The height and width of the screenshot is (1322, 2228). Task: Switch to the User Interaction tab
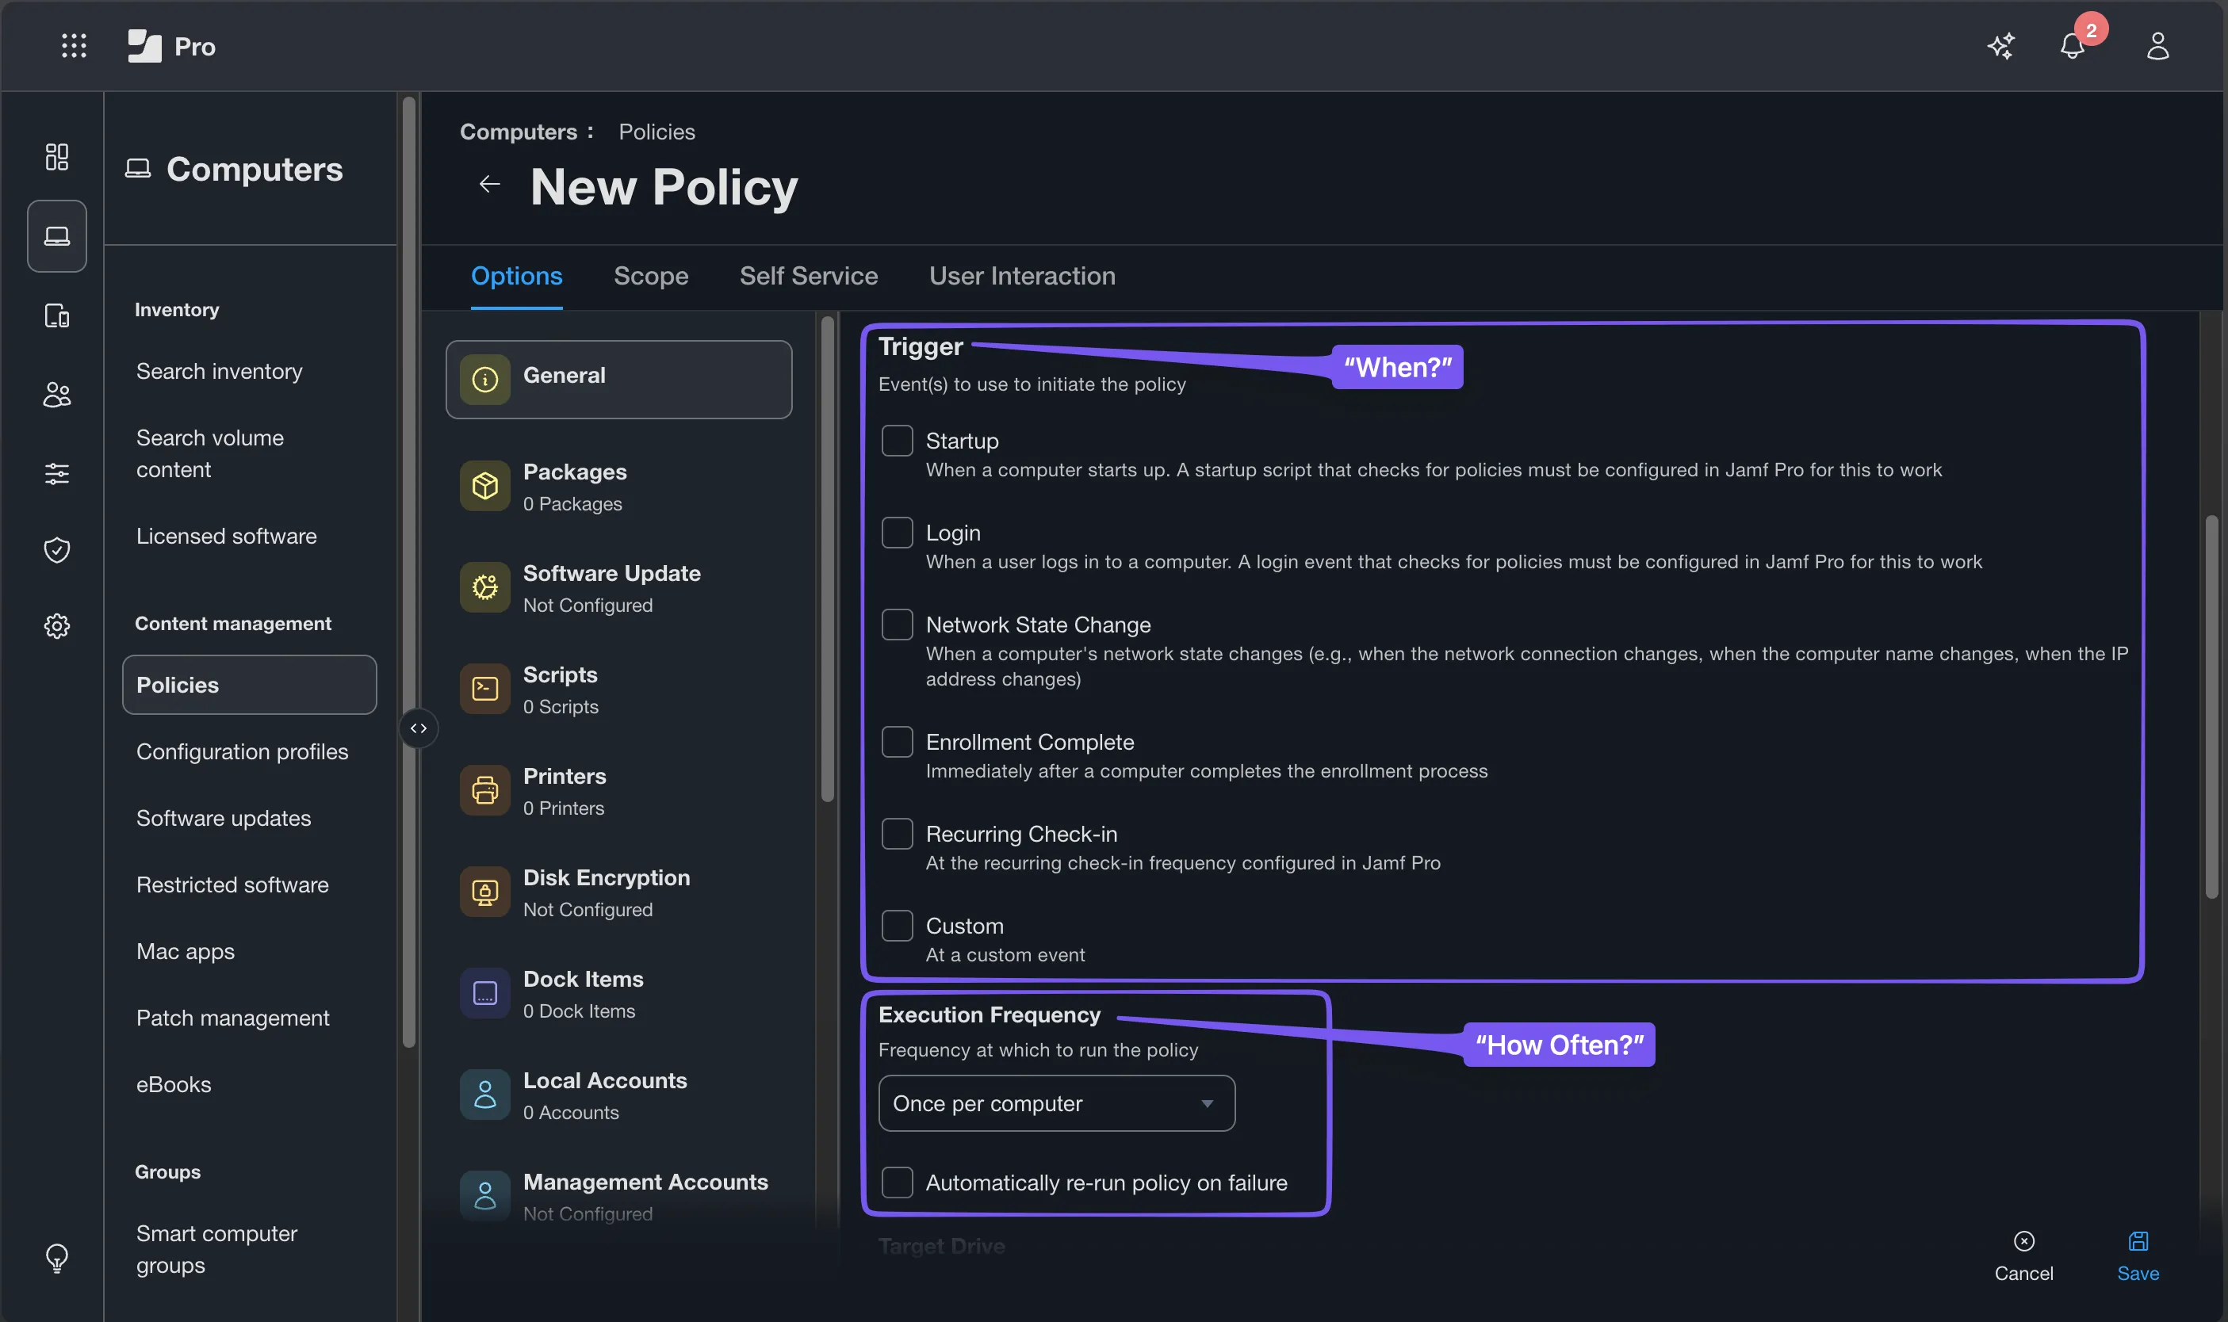[1022, 276]
